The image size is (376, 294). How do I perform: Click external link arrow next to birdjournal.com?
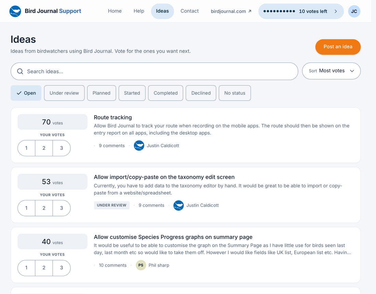(250, 11)
